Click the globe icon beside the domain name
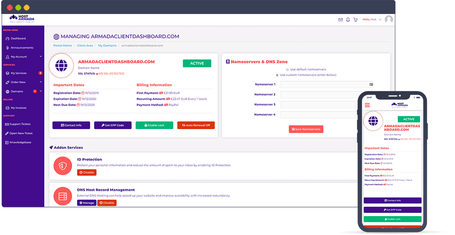This screenshot has height=235, width=455. [x=61, y=65]
